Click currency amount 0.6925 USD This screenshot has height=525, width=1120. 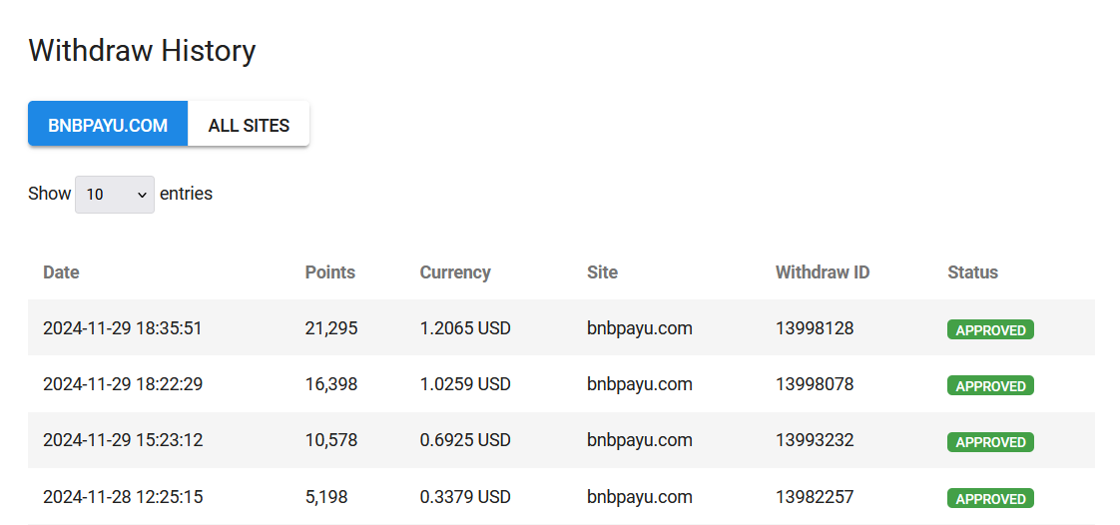[x=466, y=440]
